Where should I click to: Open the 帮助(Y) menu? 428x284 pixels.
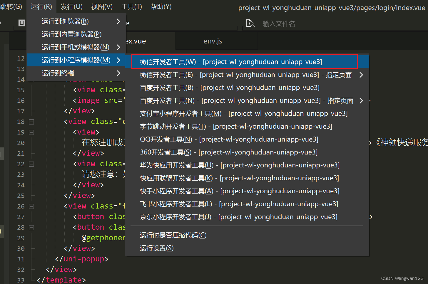[x=161, y=6]
